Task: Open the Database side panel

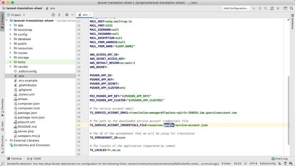Action: coord(293,22)
